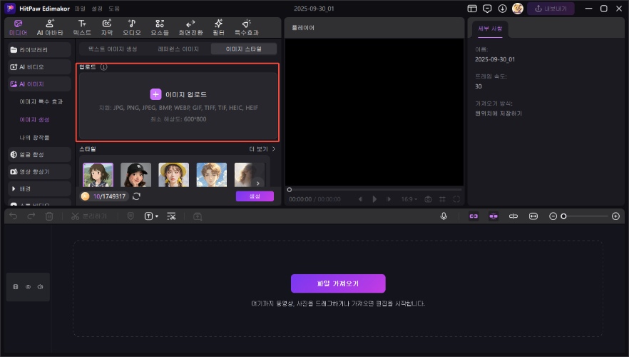Open the 자막 subtitle tool
This screenshot has width=629, height=357.
107,27
